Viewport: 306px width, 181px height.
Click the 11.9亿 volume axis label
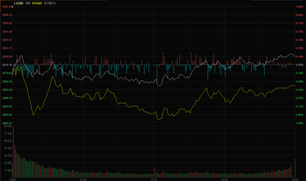point(8,171)
